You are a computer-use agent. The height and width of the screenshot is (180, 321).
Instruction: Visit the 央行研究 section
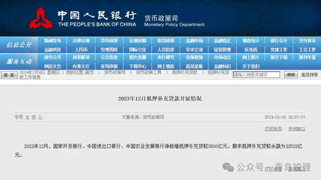point(166,57)
